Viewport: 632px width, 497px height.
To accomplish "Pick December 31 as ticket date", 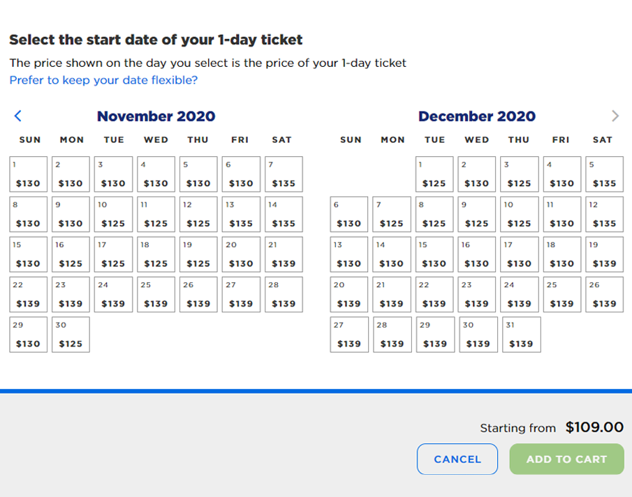I will [520, 335].
